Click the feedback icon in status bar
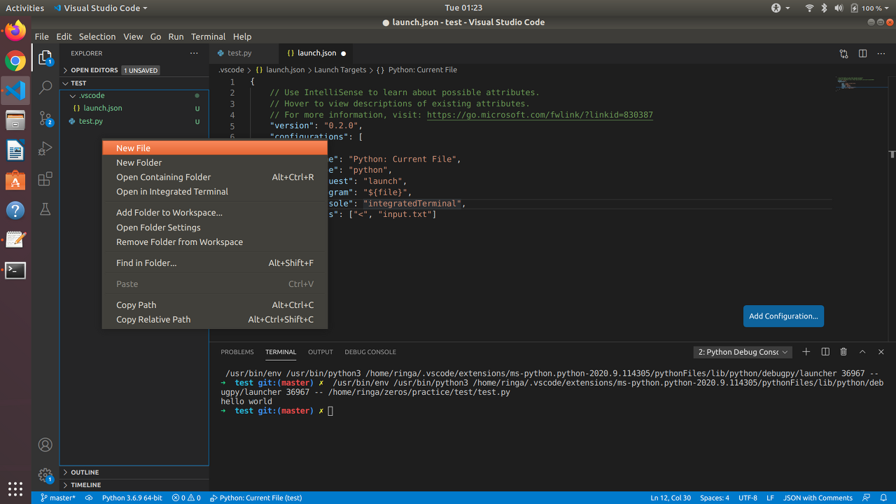 [867, 498]
